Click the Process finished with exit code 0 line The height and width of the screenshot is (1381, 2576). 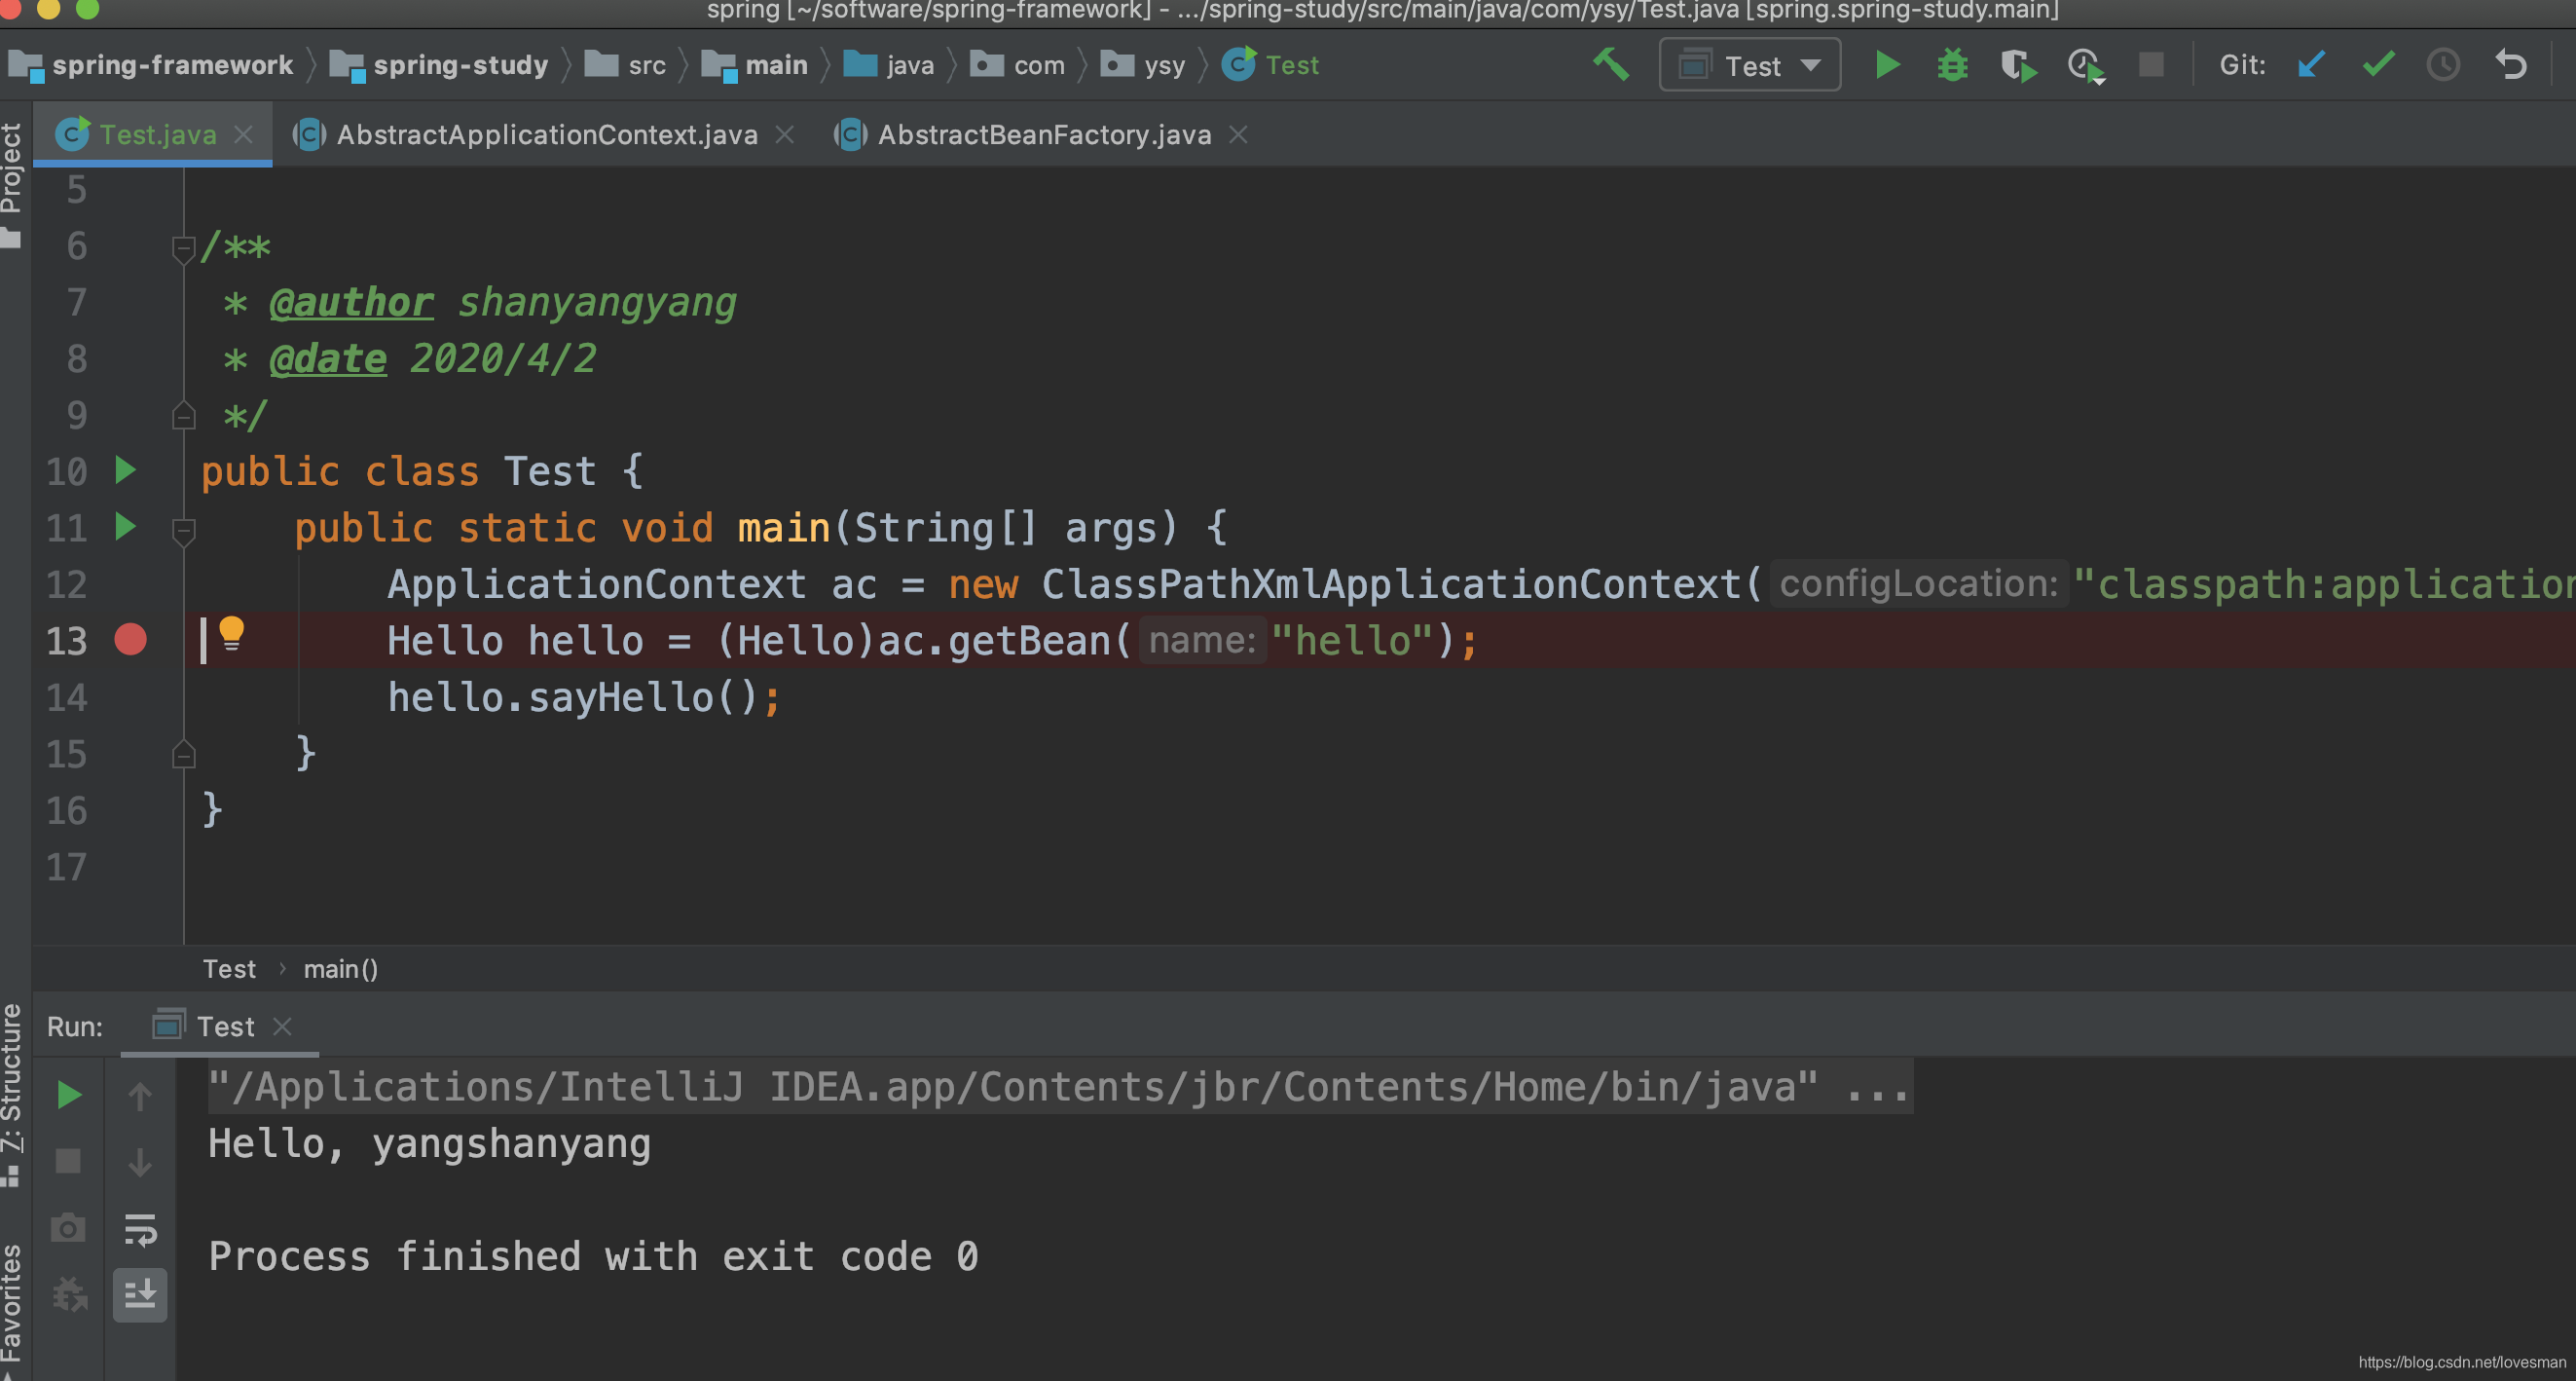(593, 1256)
